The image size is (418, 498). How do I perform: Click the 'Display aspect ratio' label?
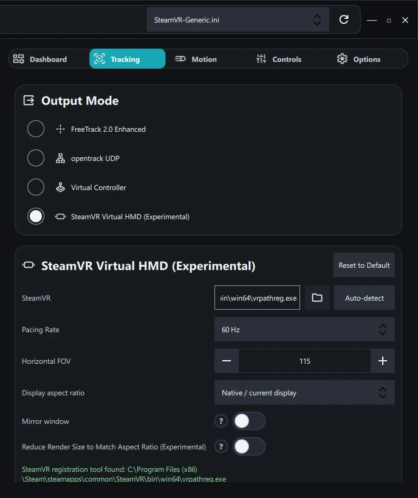(53, 393)
